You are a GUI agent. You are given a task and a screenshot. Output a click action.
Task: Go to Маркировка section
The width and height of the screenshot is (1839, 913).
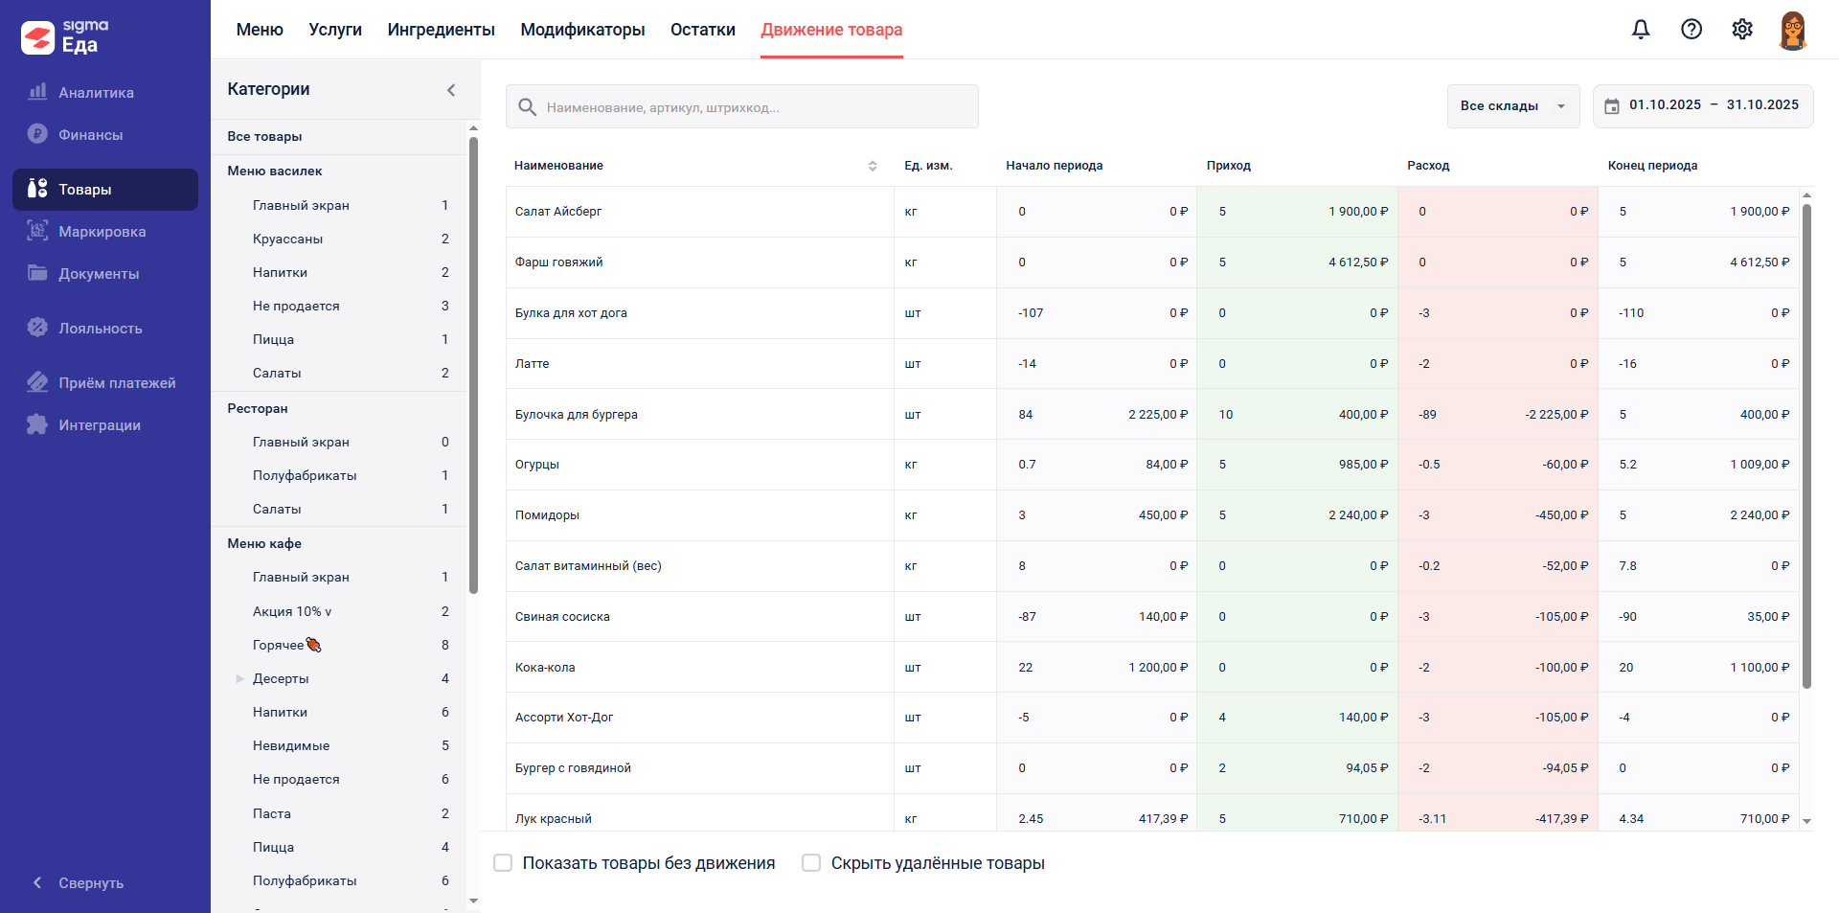pyautogui.click(x=102, y=232)
